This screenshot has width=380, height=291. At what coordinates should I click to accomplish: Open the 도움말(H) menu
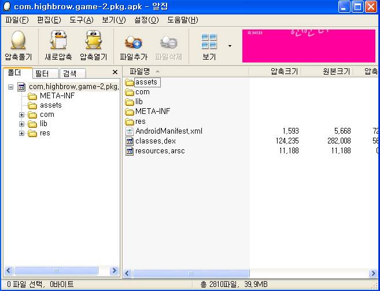[183, 20]
